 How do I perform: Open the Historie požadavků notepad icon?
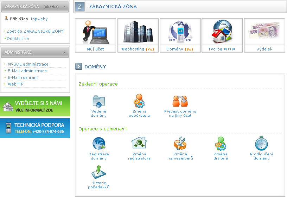99,172
